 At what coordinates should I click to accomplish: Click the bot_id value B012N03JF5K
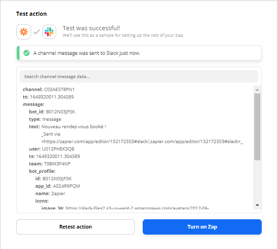60,111
